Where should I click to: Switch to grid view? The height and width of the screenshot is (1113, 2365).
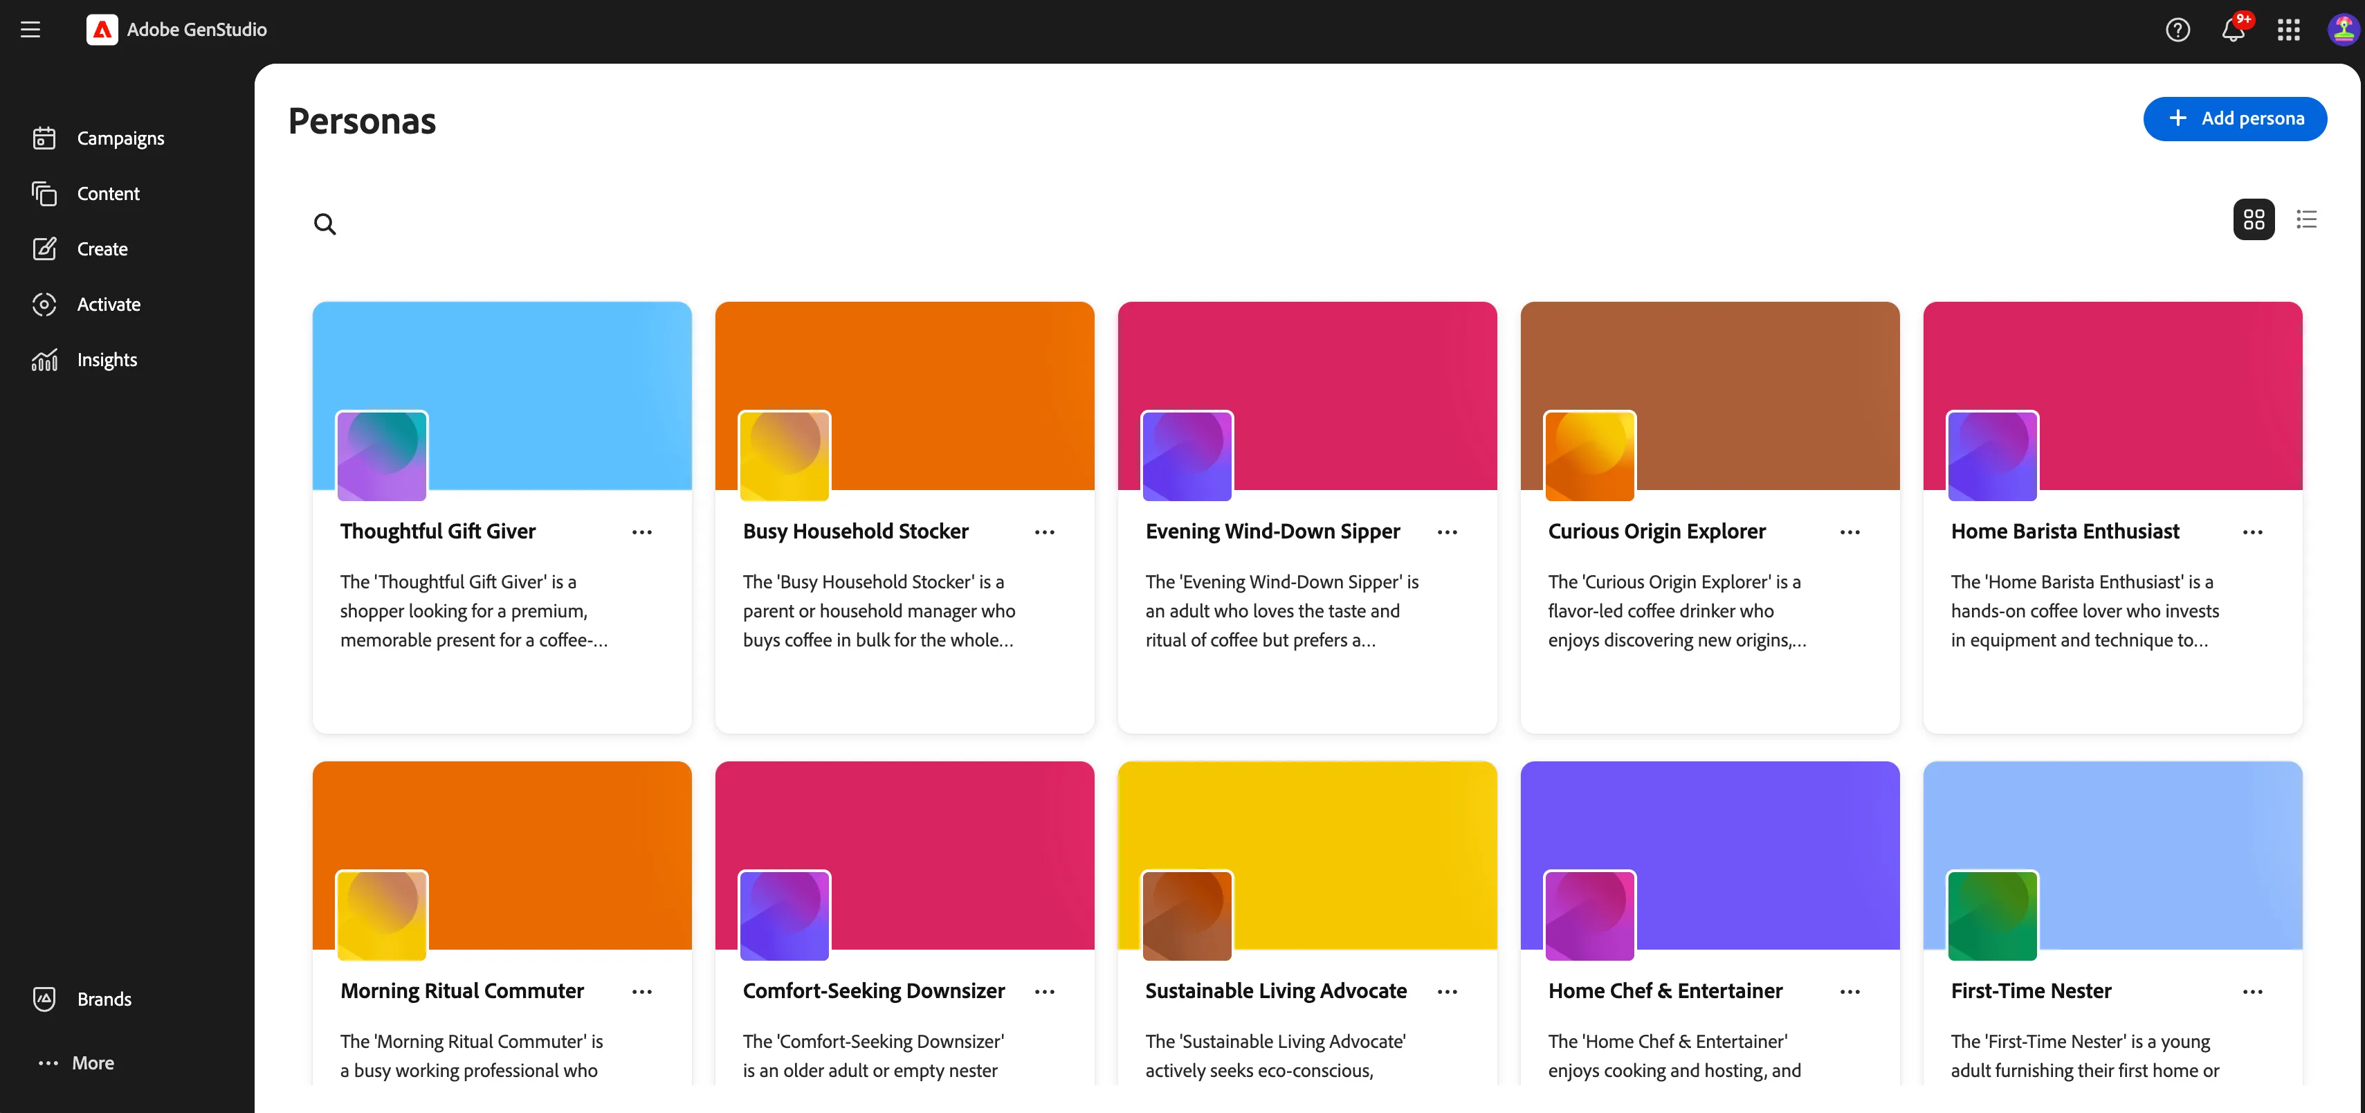point(2254,219)
